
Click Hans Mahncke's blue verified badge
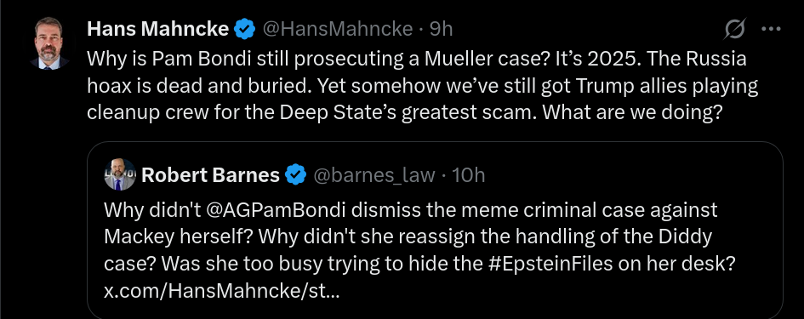pyautogui.click(x=244, y=29)
